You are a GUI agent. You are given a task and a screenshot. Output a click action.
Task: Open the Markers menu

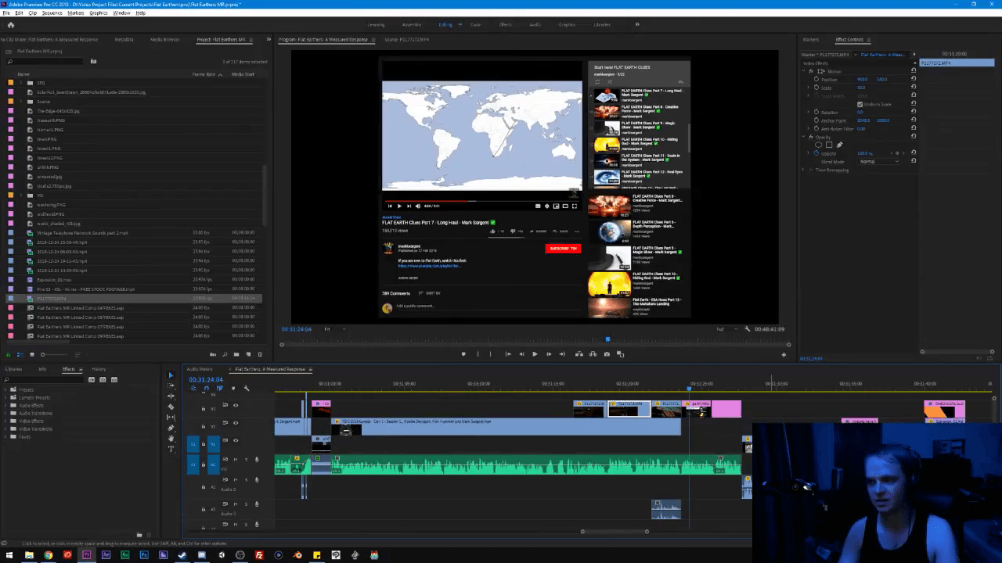coord(76,13)
